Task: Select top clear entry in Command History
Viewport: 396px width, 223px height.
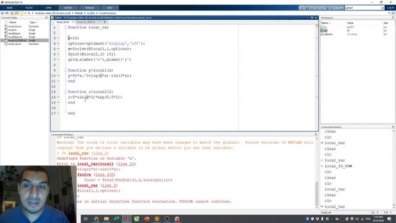Action: pyautogui.click(x=330, y=131)
